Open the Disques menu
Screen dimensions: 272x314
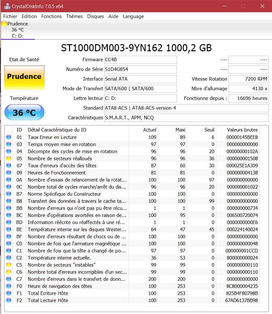96,16
